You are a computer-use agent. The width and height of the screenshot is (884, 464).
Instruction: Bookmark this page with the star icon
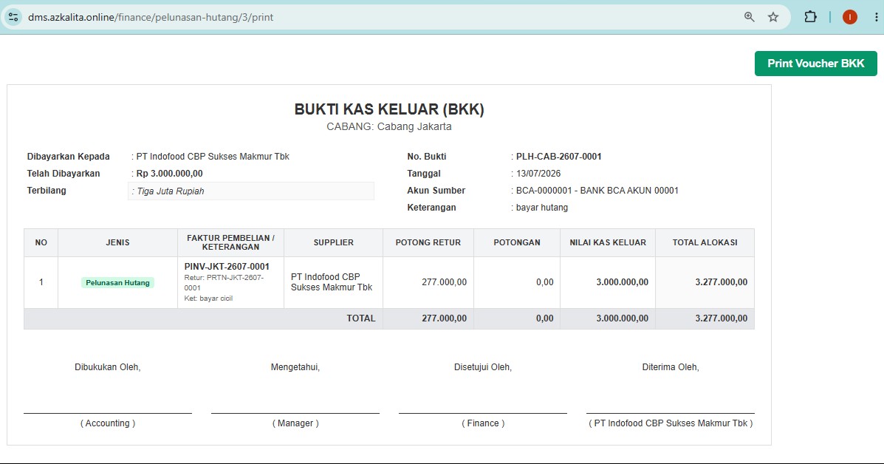(x=773, y=17)
